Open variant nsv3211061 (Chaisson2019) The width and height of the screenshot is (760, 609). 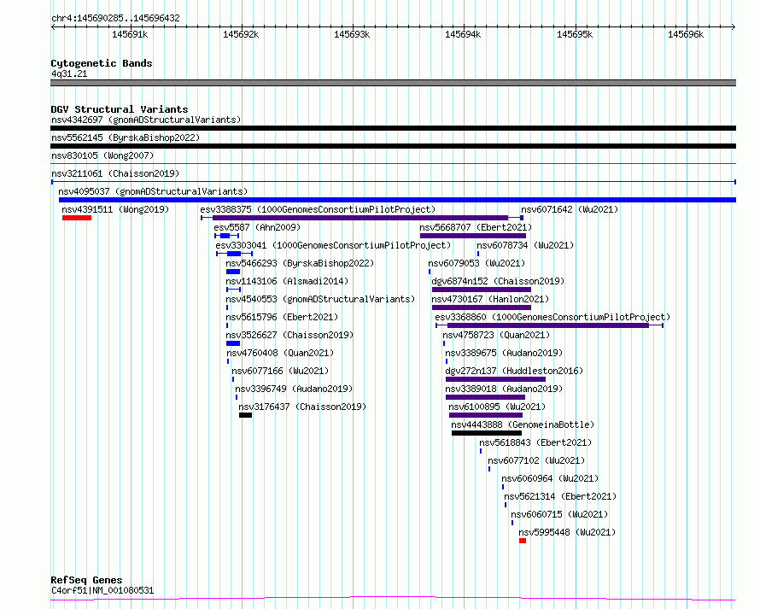115,173
